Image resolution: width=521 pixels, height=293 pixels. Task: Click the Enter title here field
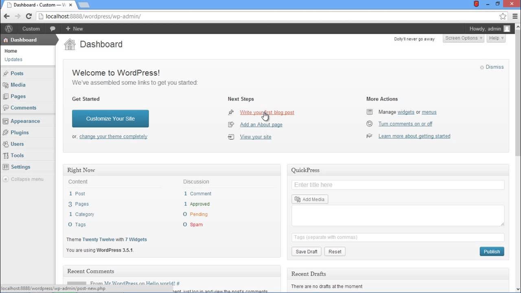click(398, 185)
